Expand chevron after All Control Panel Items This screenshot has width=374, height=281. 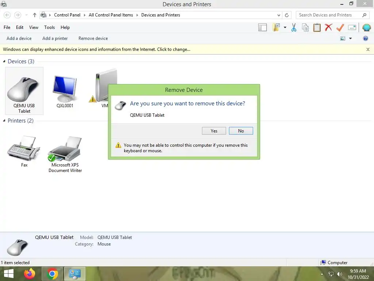(137, 15)
